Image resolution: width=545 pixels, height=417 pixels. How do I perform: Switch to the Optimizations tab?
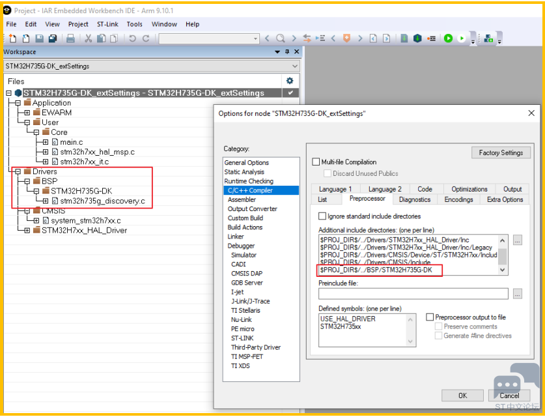tap(469, 189)
